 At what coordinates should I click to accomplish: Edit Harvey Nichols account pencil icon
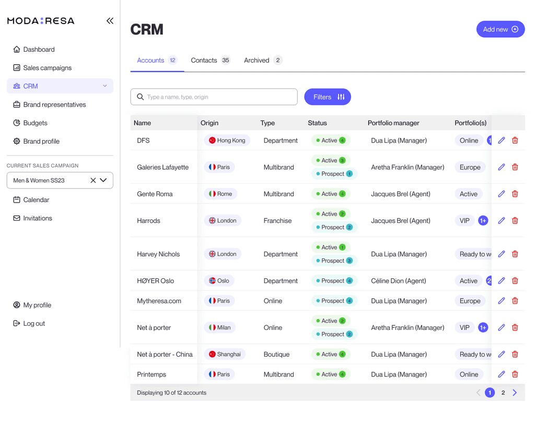click(x=501, y=254)
